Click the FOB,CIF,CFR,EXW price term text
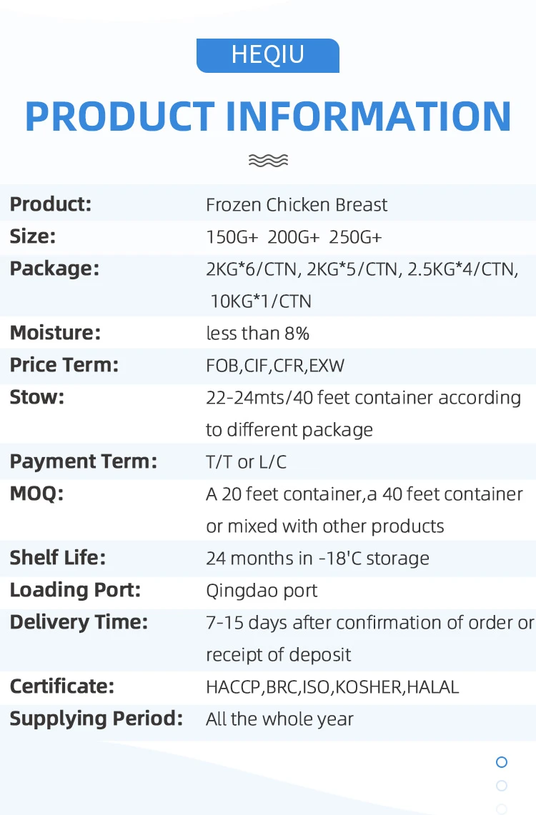This screenshot has height=815, width=536. 275,366
